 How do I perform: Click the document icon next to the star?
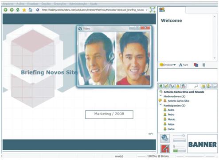[x=30, y=10]
